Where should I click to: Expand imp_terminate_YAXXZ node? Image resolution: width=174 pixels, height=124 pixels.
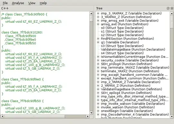click(x=98, y=67)
